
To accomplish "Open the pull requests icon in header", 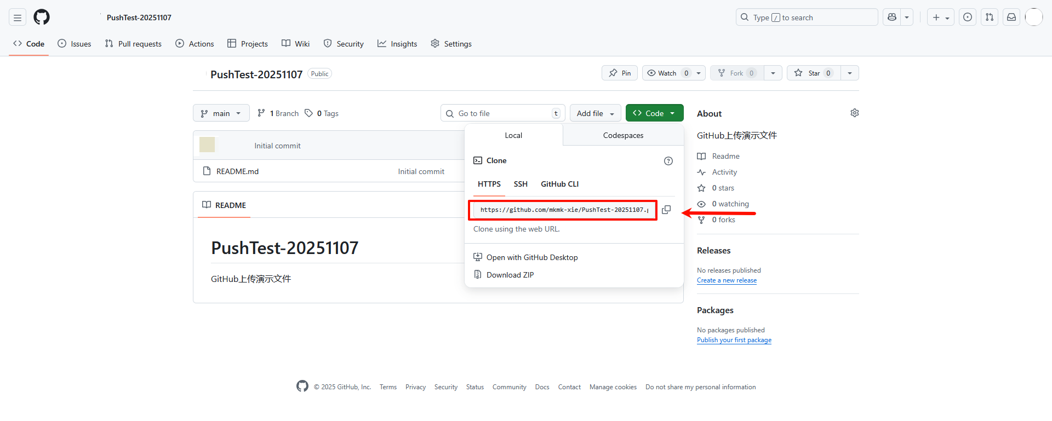I will [990, 18].
